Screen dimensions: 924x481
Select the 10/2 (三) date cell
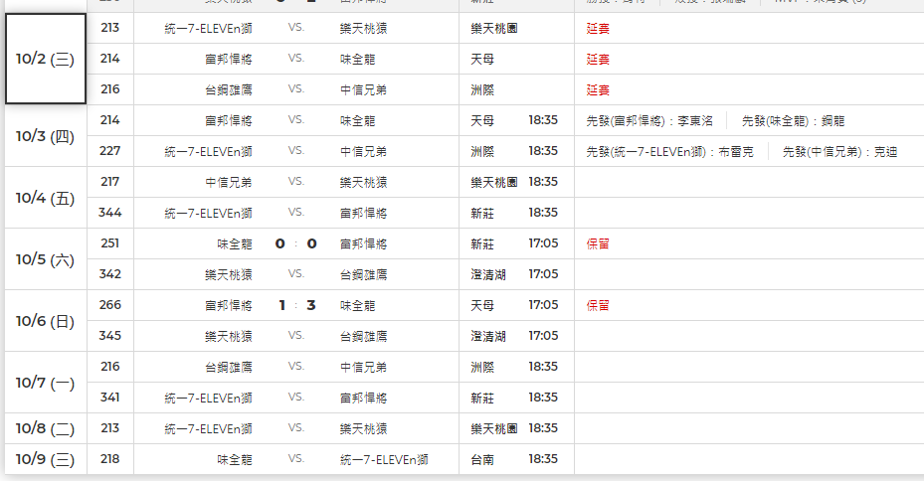(46, 59)
